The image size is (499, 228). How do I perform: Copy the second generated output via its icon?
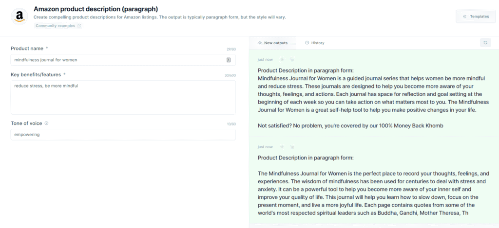tap(291, 147)
